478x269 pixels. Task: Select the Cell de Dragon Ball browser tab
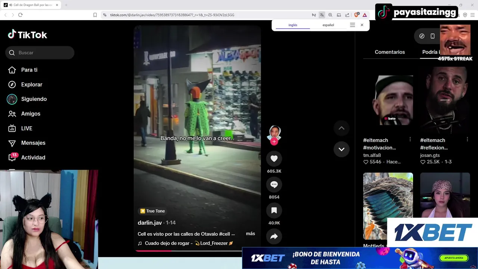point(31,5)
